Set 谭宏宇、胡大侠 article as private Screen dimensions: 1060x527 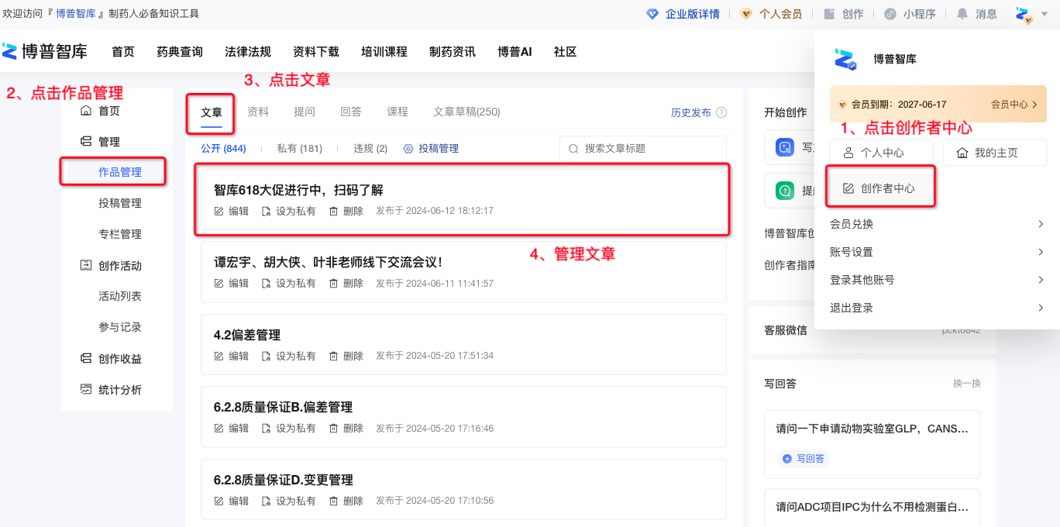tap(289, 284)
